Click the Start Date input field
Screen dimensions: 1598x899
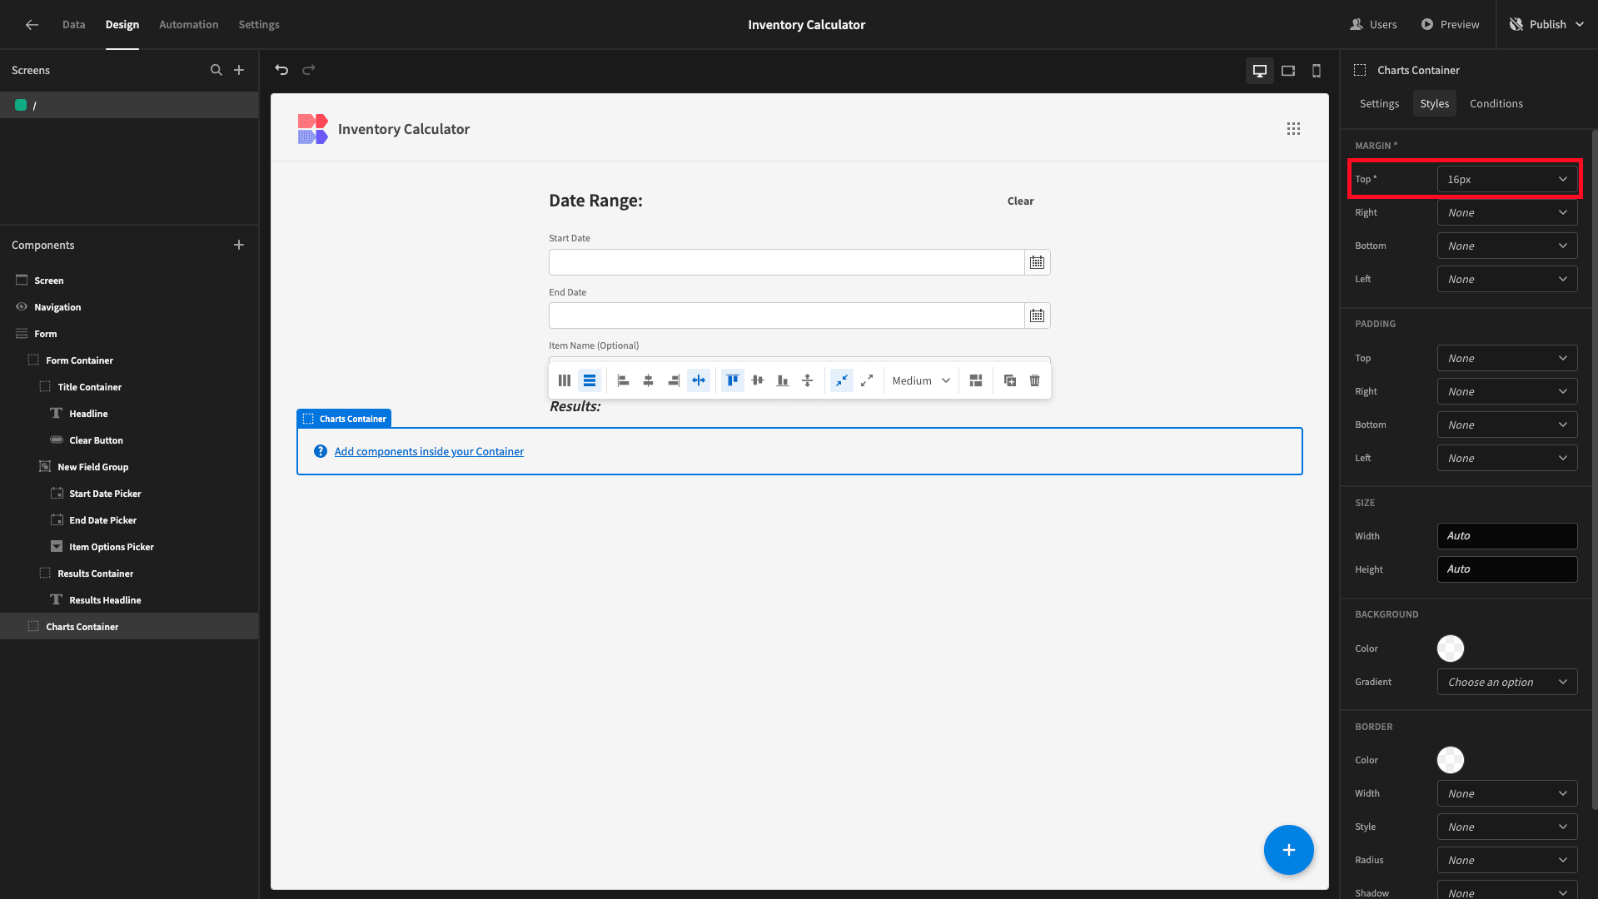786,262
